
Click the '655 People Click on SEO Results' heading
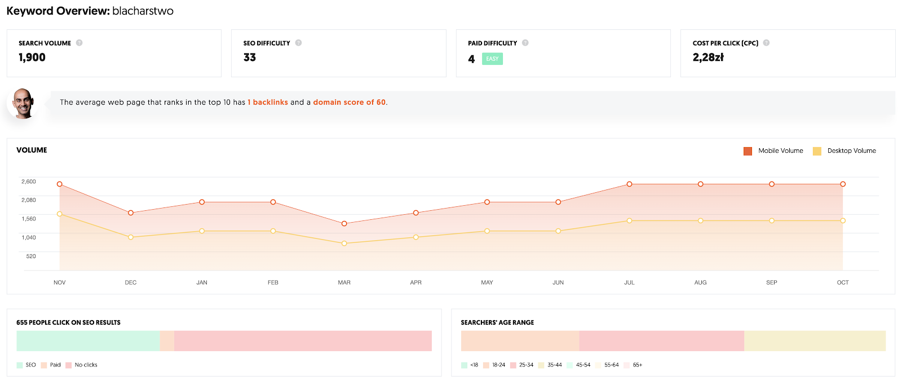click(68, 322)
